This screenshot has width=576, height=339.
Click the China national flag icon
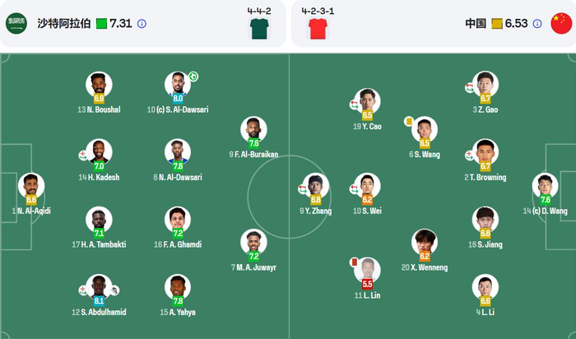pyautogui.click(x=560, y=24)
